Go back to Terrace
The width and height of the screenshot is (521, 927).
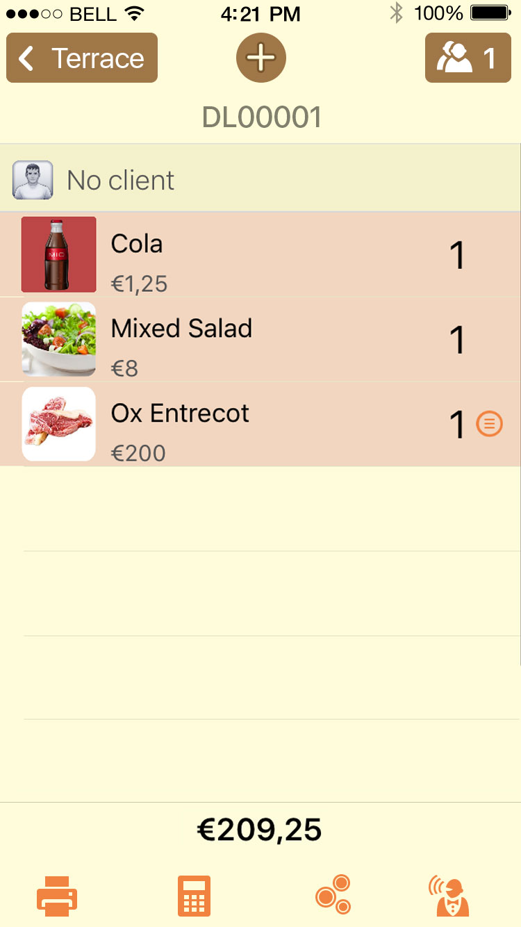click(82, 58)
